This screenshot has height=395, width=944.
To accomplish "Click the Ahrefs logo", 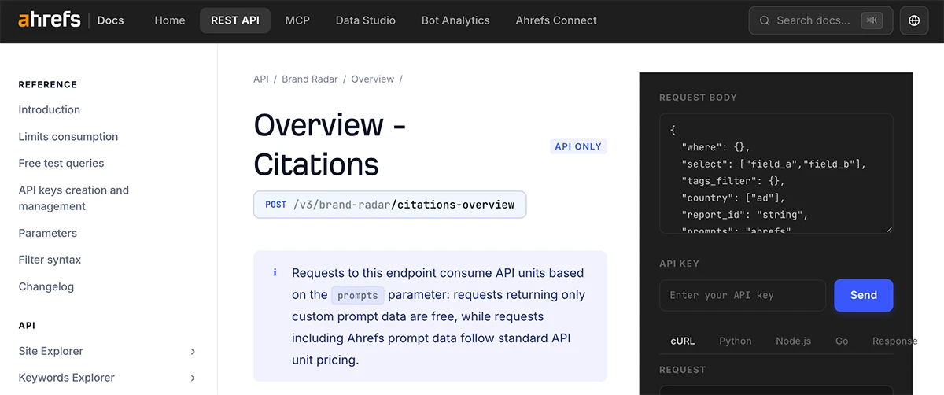I will pos(50,20).
